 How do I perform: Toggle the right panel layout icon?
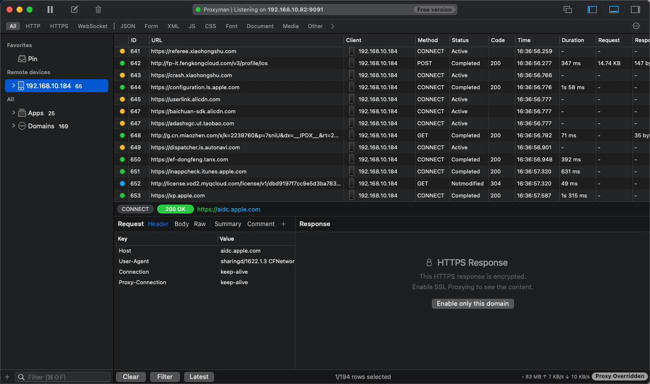[x=635, y=10]
